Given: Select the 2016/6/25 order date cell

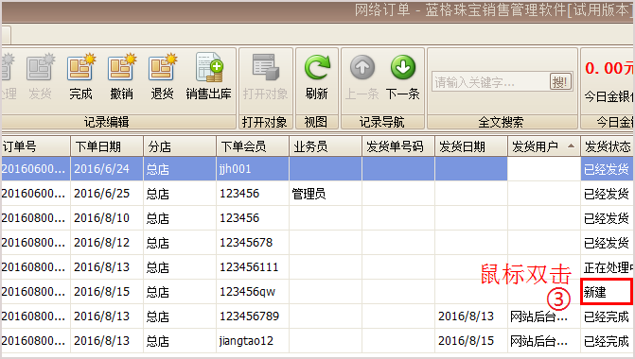Looking at the screenshot, I should [107, 194].
